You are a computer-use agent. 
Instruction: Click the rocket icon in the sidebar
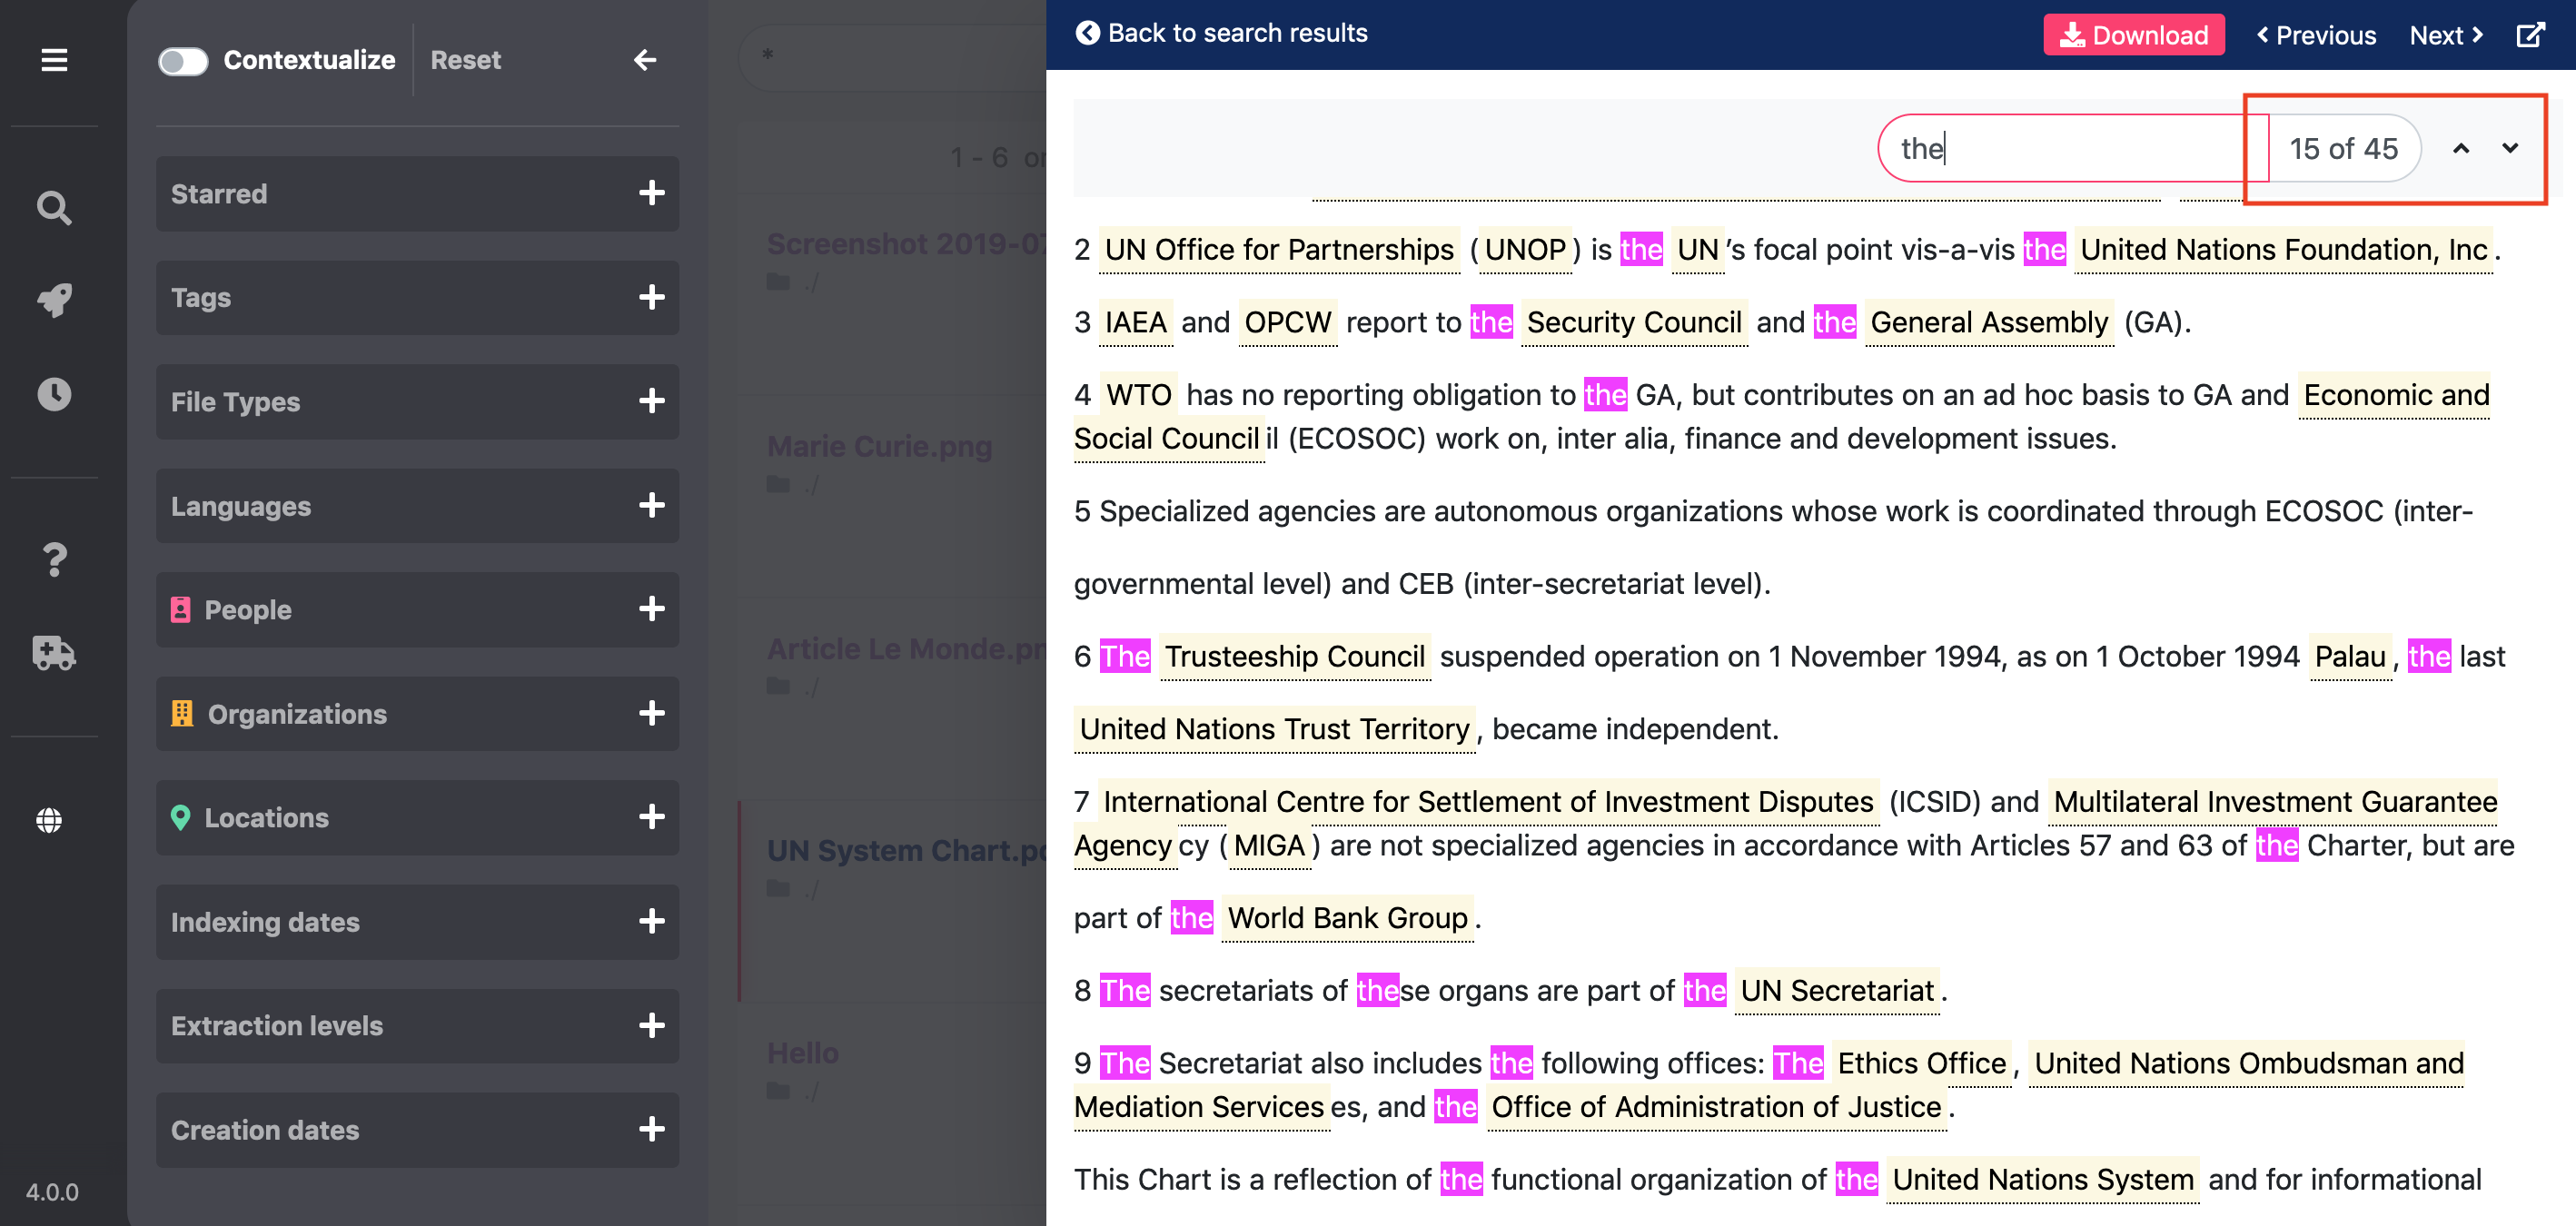[x=54, y=300]
